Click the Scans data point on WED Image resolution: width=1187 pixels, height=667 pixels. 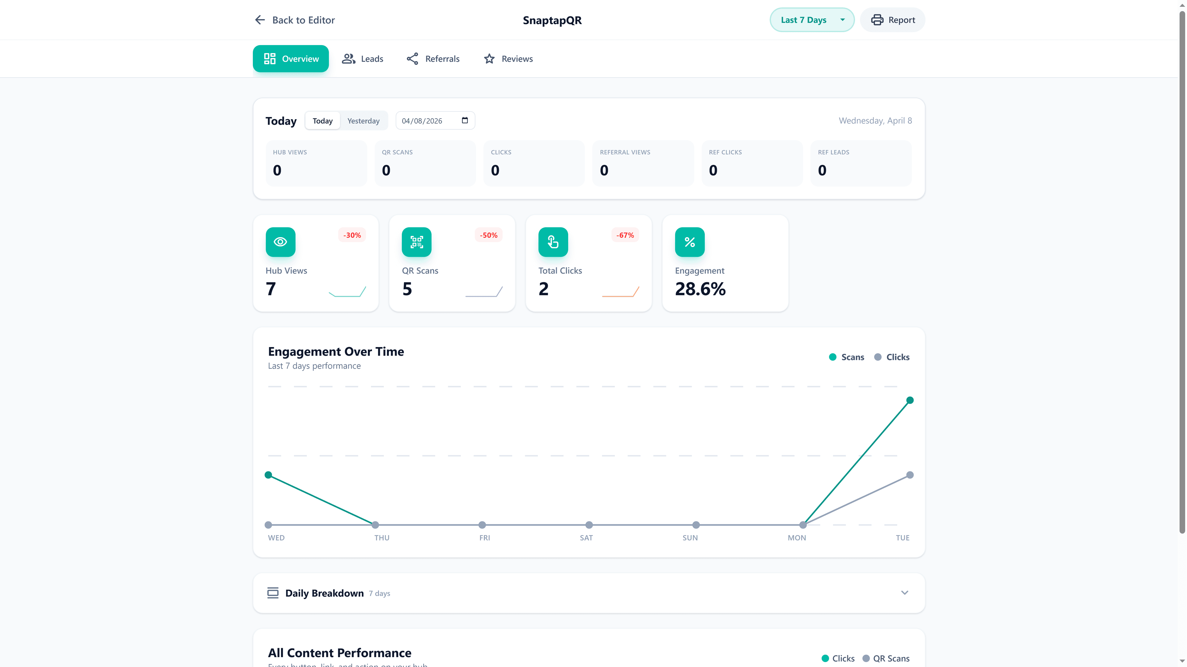click(268, 475)
